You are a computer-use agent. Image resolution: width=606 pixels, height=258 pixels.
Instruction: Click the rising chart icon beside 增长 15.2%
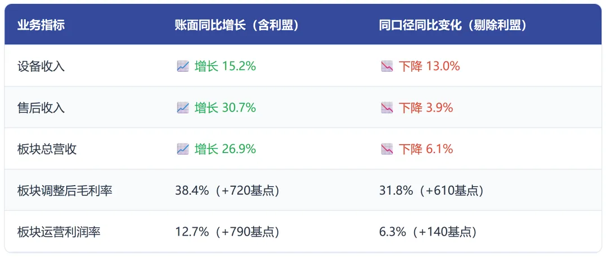point(183,66)
